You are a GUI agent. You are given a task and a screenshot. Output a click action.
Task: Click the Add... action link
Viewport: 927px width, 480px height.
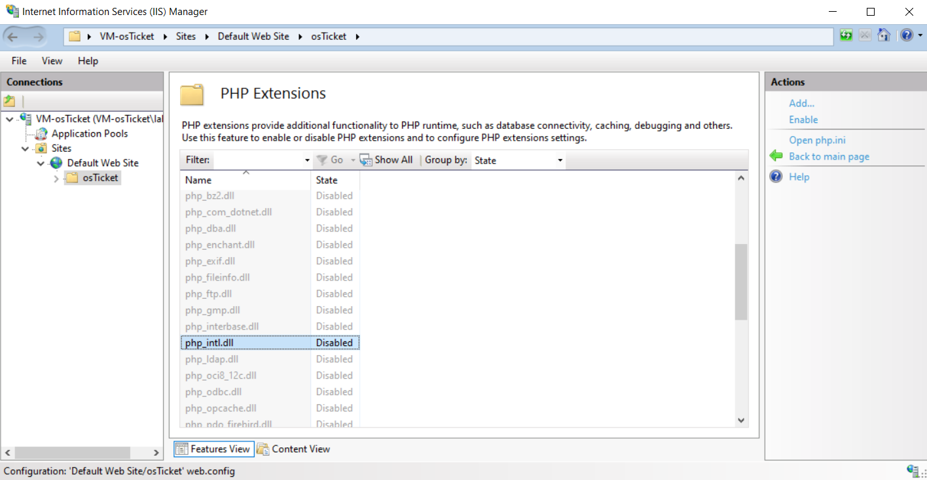pos(802,103)
